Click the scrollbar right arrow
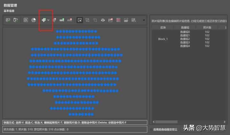This screenshot has width=230, height=135. [225, 122]
